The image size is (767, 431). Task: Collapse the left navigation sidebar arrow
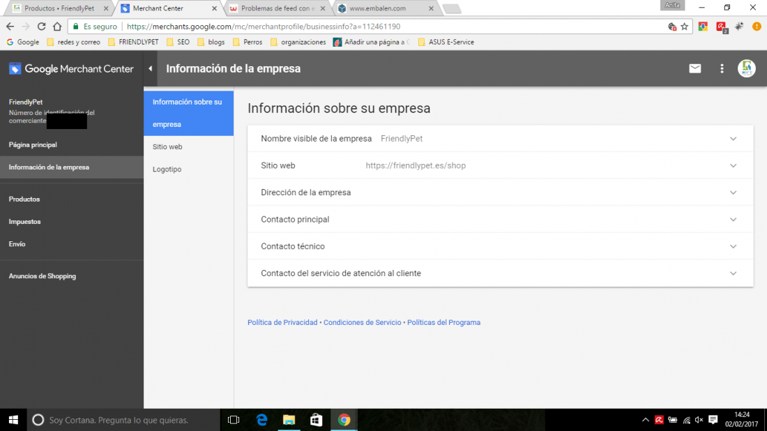click(x=151, y=68)
